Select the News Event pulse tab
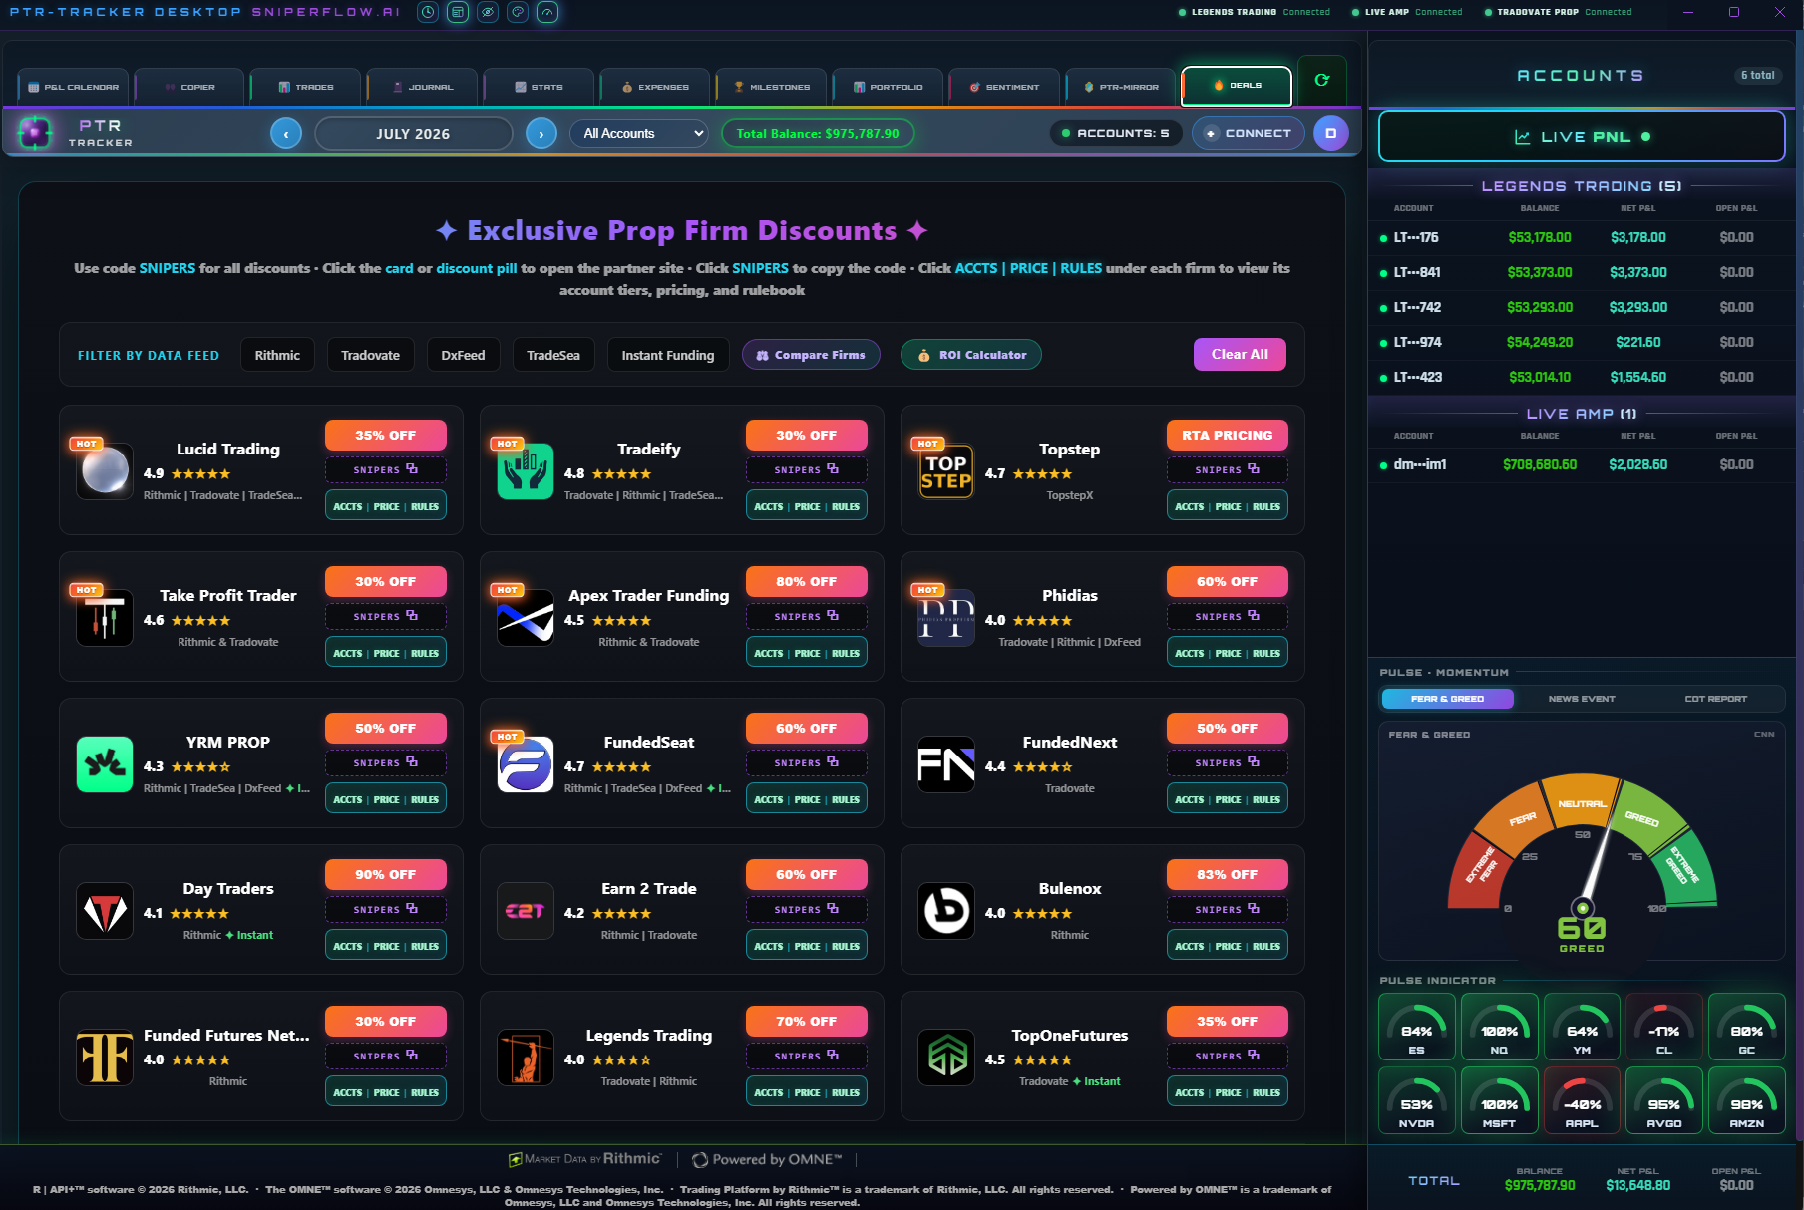This screenshot has width=1804, height=1210. [x=1582, y=699]
